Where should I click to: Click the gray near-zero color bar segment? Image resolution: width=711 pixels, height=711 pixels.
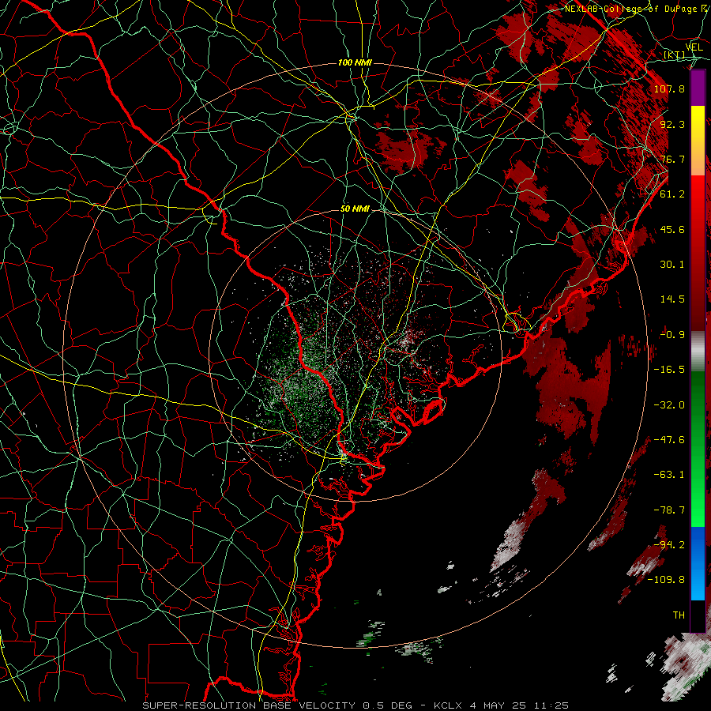coord(698,352)
